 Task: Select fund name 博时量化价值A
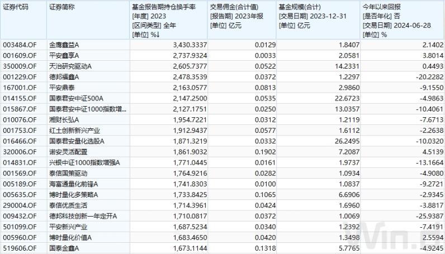point(70,238)
